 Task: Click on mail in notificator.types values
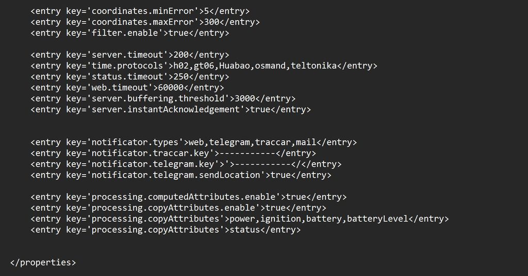click(306, 142)
